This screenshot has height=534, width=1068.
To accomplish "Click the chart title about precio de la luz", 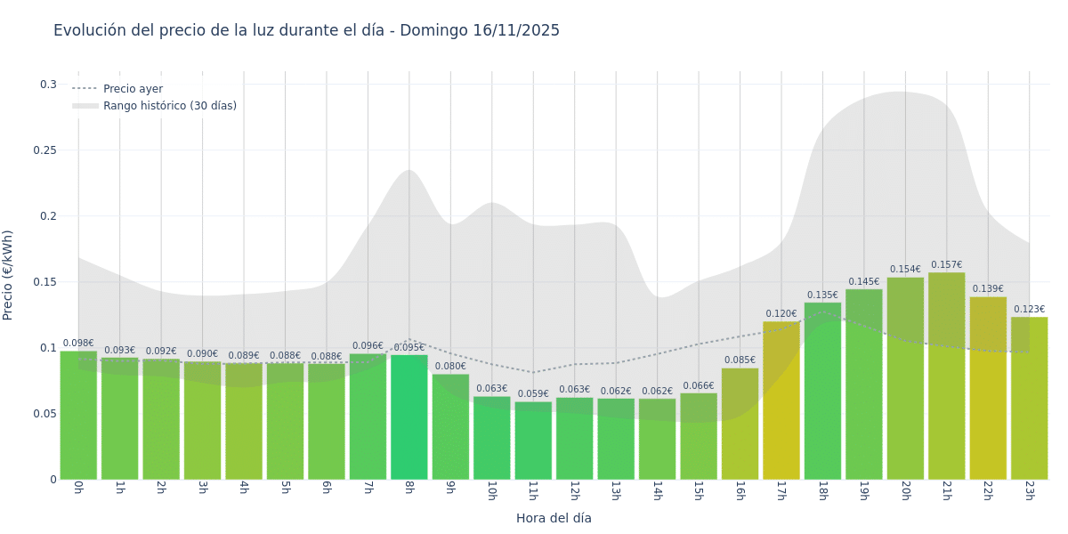I will click(306, 31).
